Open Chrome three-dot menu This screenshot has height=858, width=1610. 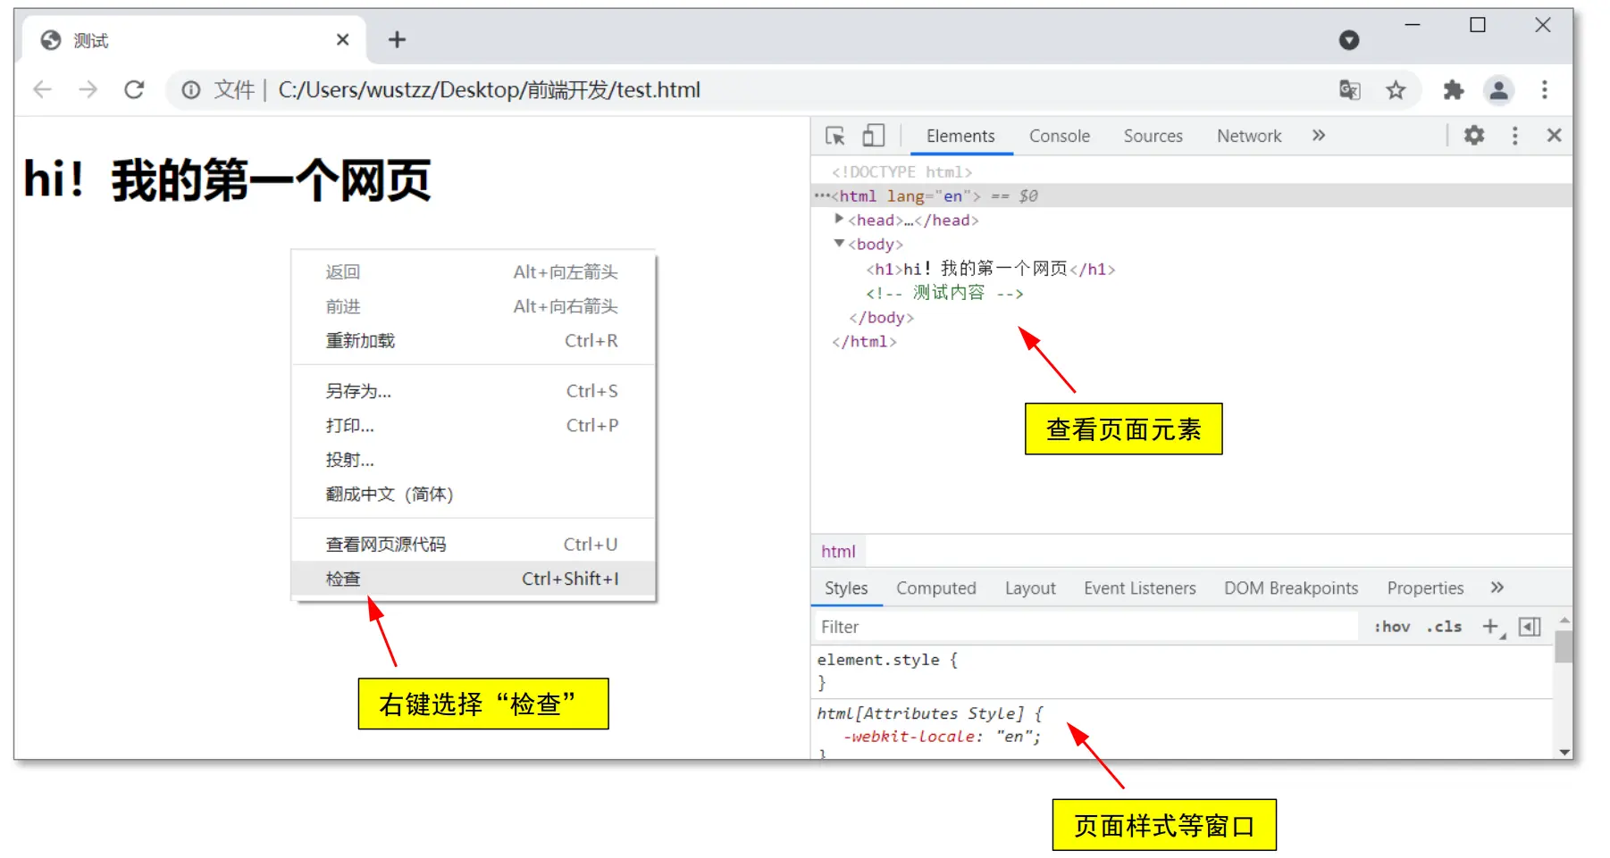[1544, 90]
